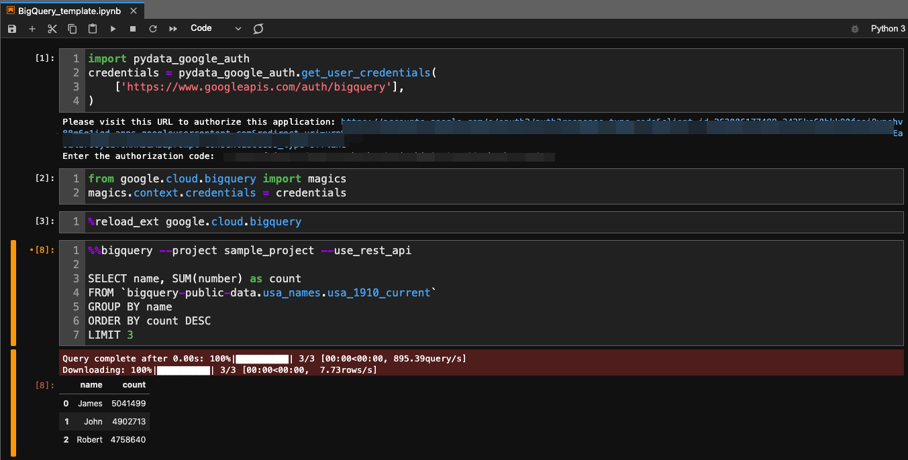Screen dimensions: 908x460
Task: Click the 'SELECT name, SUM(number) as count' line
Action: (195, 279)
